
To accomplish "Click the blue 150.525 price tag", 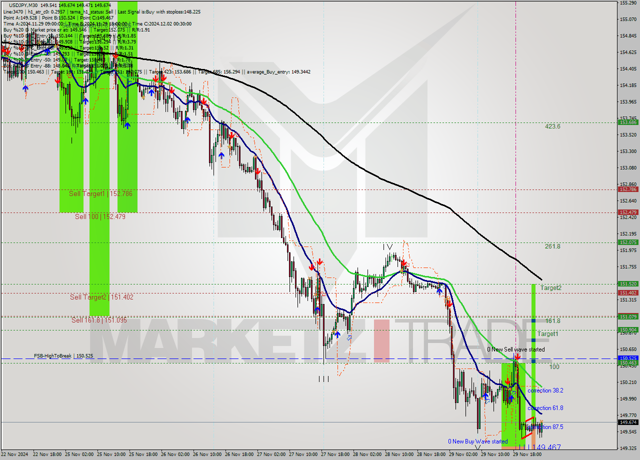I will [628, 358].
